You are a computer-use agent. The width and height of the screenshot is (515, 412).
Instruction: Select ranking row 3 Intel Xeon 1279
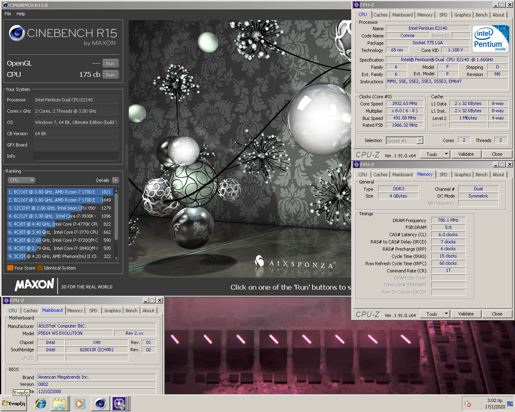point(60,208)
